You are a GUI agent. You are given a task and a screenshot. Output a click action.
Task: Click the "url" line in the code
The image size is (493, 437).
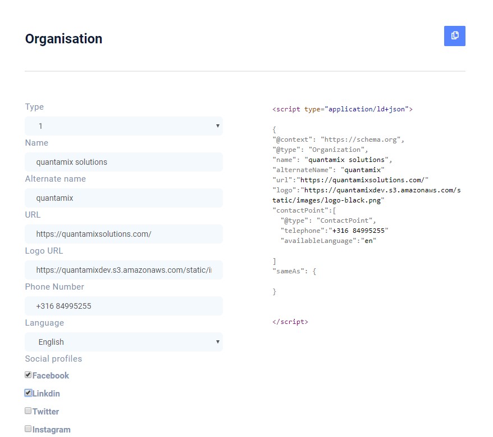(x=350, y=180)
